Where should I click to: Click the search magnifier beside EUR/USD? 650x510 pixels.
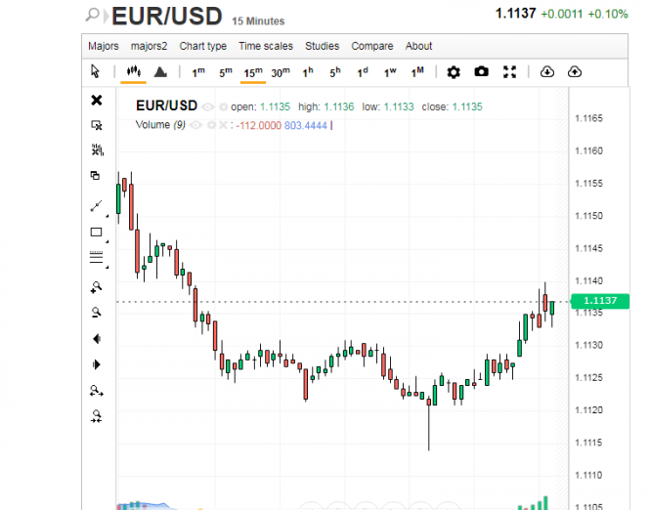pos(92,15)
